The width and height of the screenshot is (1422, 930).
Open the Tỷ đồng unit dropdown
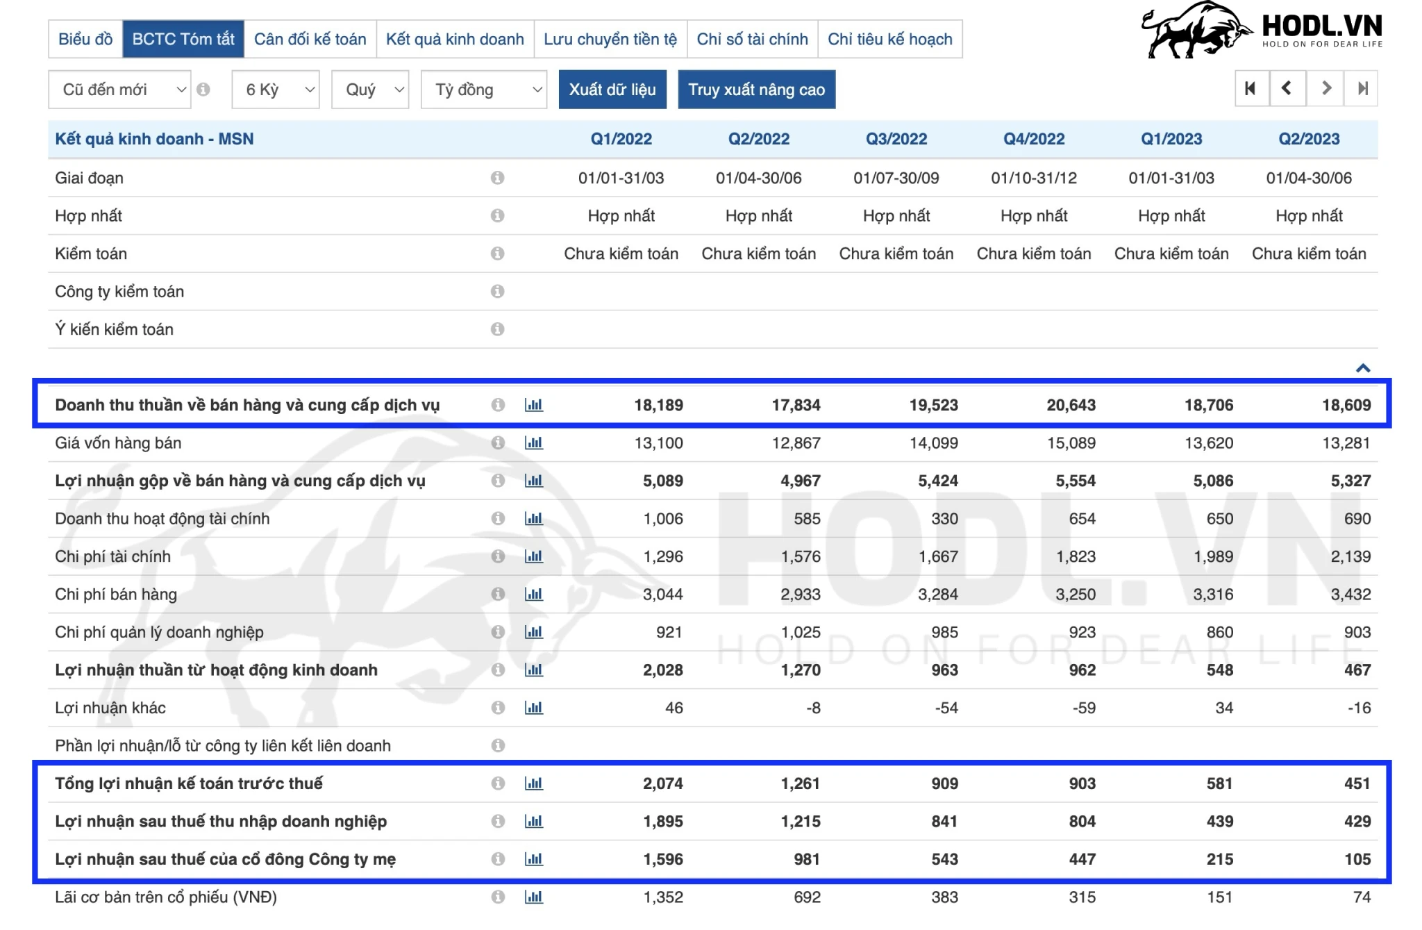483,90
